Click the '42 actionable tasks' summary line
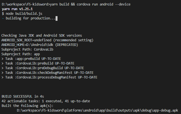The height and width of the screenshot is (114, 181). click(x=46, y=101)
